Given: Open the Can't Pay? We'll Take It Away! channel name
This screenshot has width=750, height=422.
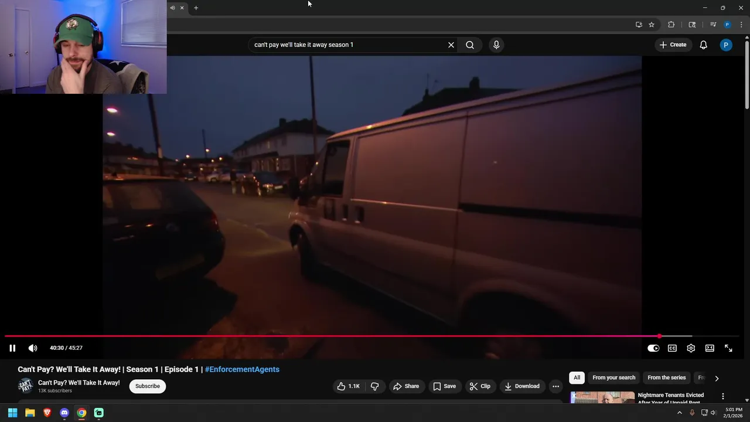Looking at the screenshot, I should 79,383.
